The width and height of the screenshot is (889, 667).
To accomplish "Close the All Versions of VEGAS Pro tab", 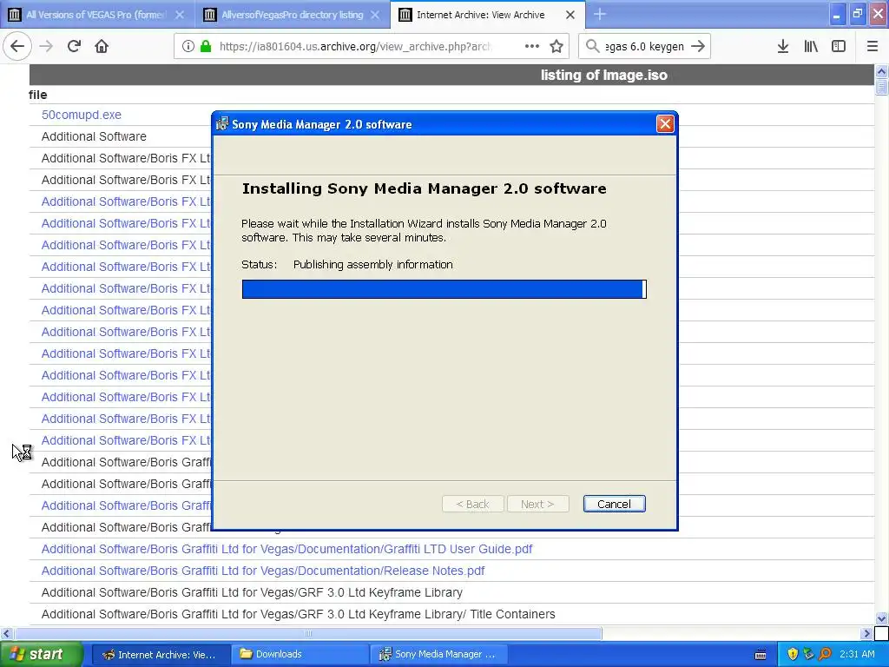I will point(179,15).
